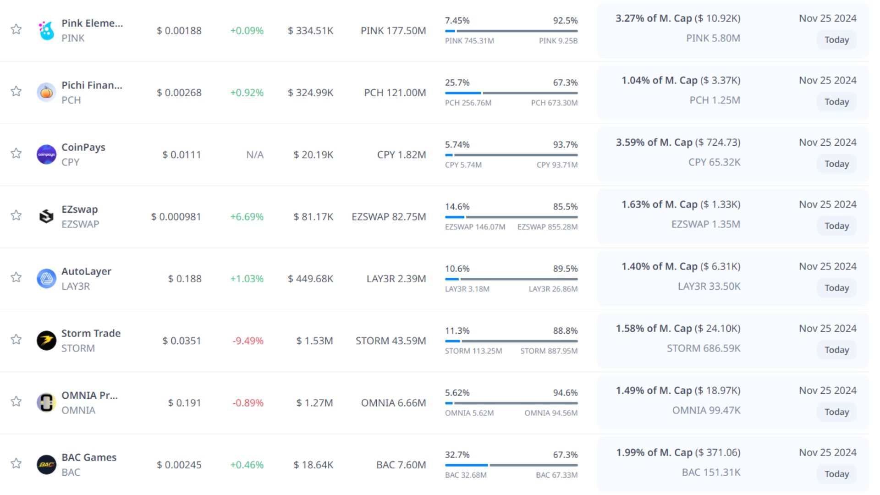The image size is (880, 495).
Task: Click Today button in OMNIA unlock card
Action: click(x=836, y=412)
